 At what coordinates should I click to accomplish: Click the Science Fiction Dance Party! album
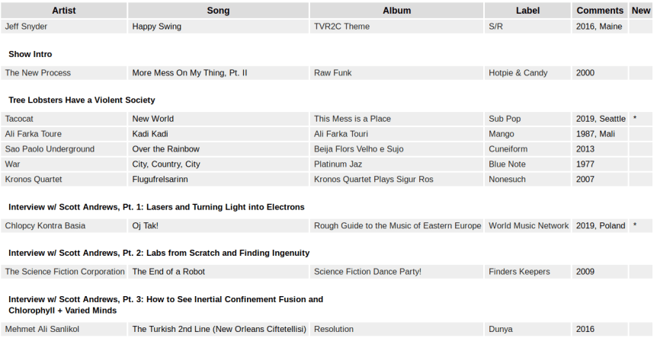point(367,272)
